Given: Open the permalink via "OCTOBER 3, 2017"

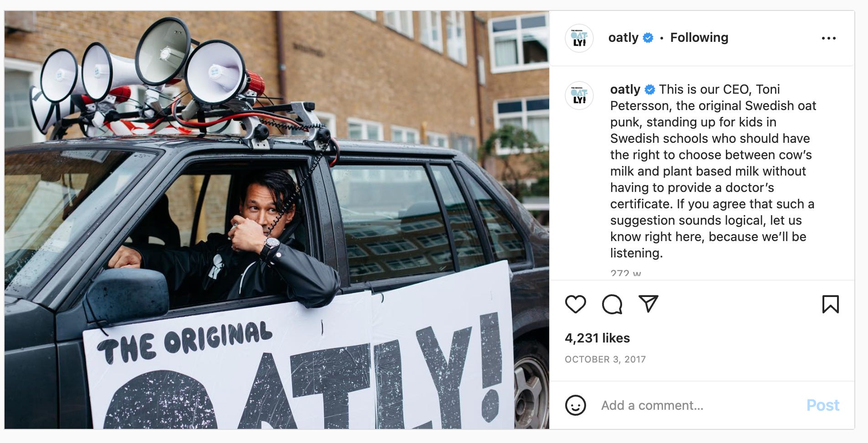Looking at the screenshot, I should click(x=605, y=359).
